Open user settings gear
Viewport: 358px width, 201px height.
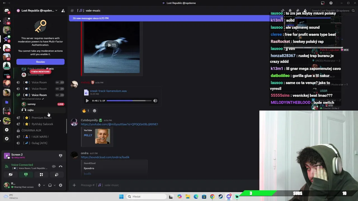60,185
